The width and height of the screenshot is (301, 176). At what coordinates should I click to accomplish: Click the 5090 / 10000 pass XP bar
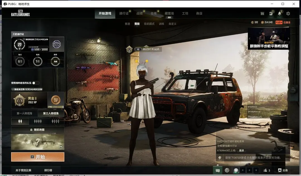pyautogui.click(x=38, y=47)
